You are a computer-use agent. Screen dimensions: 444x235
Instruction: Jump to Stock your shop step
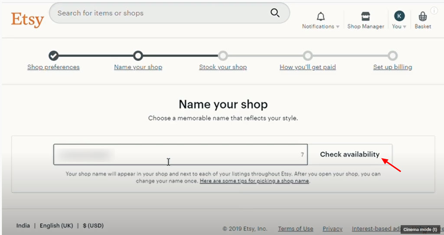(223, 67)
